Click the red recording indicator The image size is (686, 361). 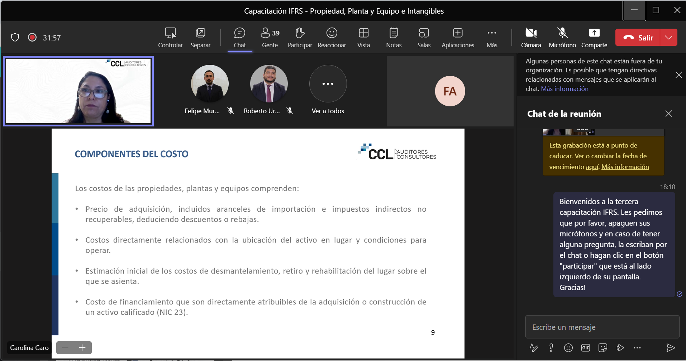pos(32,37)
